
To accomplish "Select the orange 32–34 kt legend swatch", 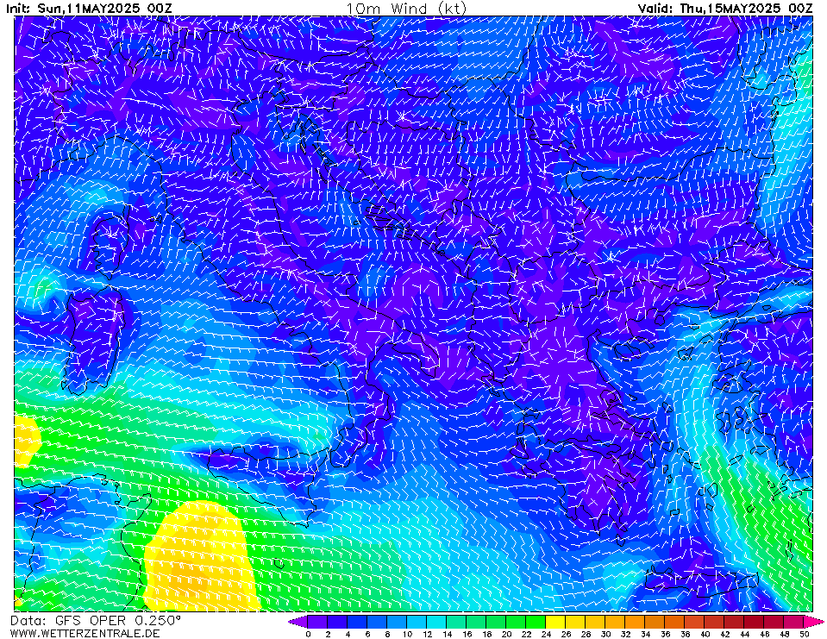I will [635, 622].
